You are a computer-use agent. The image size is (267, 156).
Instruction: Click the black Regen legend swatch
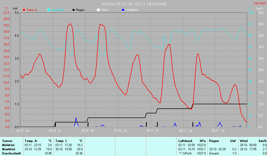[74, 10]
